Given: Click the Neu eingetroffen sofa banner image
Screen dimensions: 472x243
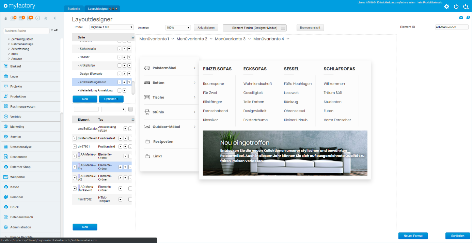Looking at the screenshot, I should pos(285,153).
